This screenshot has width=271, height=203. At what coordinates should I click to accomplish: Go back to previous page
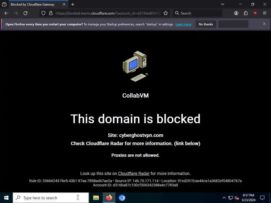[x=6, y=13]
